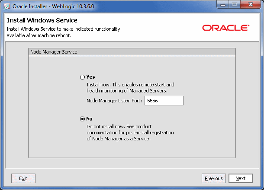Click the 'Node Manager Listen Port:' label

coord(114,101)
